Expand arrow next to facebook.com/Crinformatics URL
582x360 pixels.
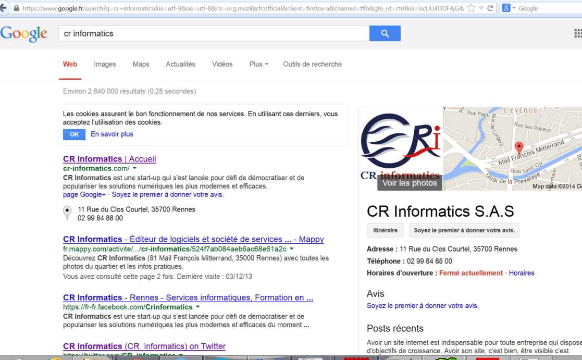point(198,307)
